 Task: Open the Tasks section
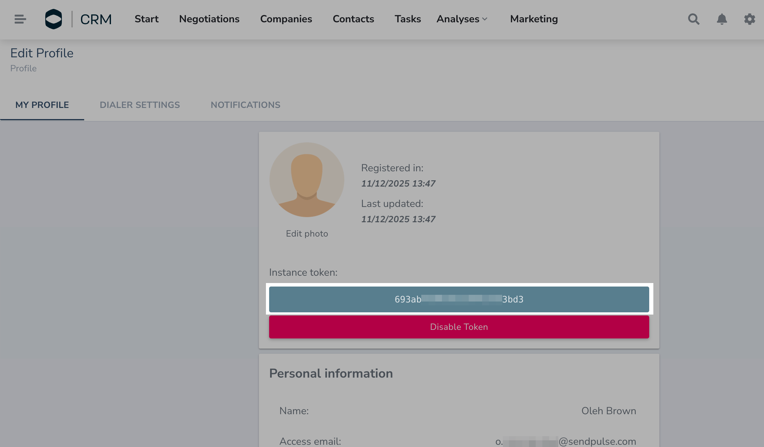(408, 19)
